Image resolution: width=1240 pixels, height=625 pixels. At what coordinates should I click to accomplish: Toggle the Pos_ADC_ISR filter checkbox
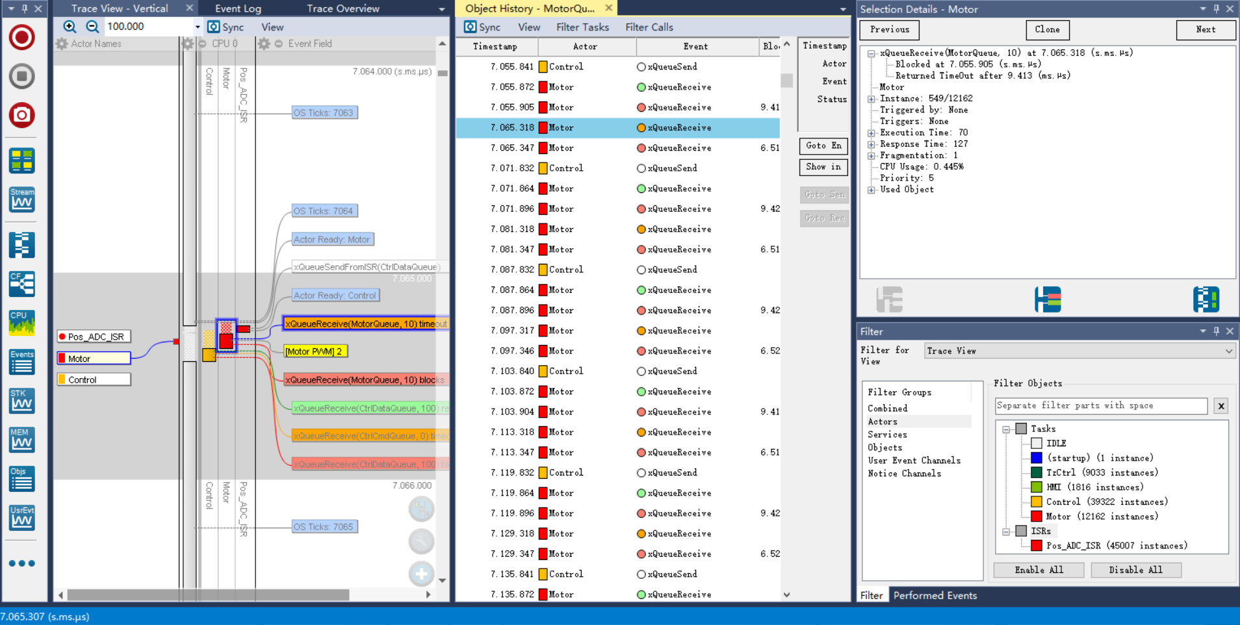(1037, 546)
